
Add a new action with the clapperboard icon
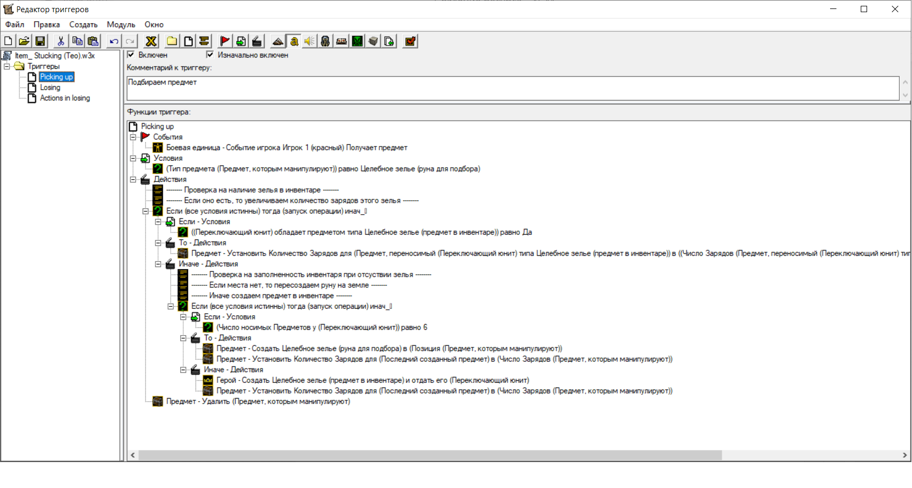257,41
